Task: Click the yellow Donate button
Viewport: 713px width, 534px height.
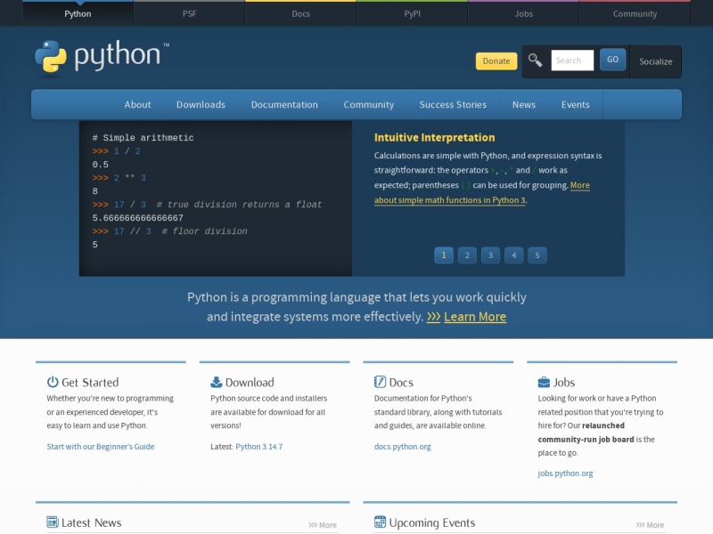Action: (496, 61)
